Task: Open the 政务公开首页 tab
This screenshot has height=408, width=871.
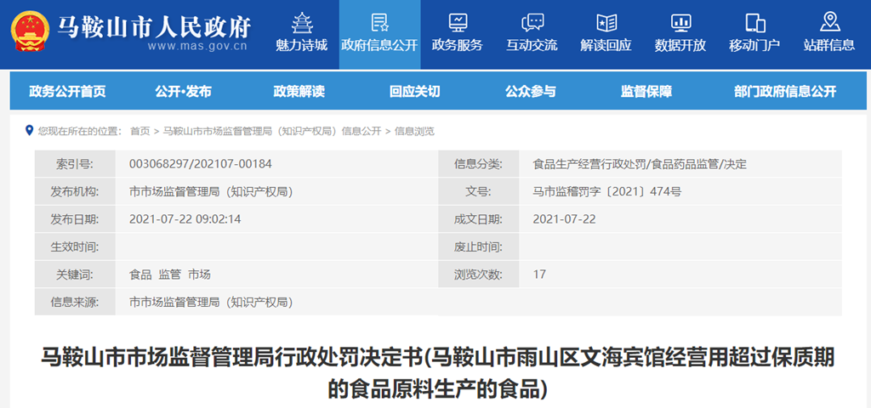Action: click(x=67, y=92)
